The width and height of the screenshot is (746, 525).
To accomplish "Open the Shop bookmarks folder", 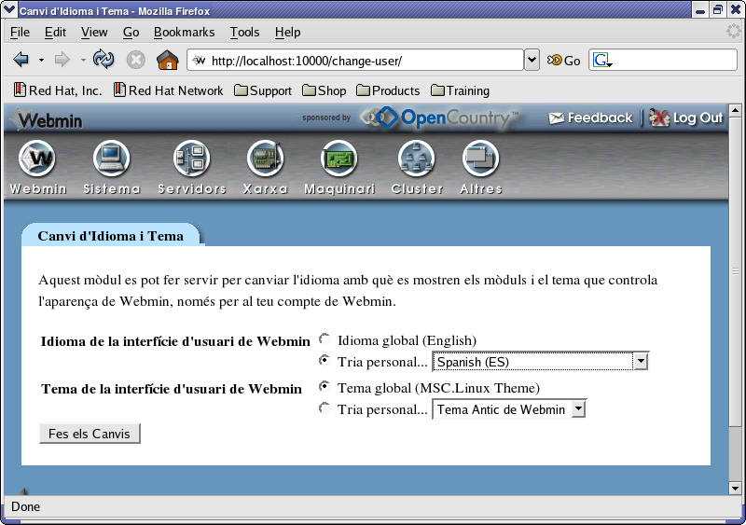I will pyautogui.click(x=324, y=90).
